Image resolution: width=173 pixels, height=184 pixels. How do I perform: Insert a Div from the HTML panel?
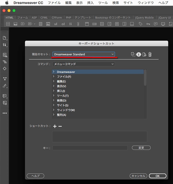[8, 24]
